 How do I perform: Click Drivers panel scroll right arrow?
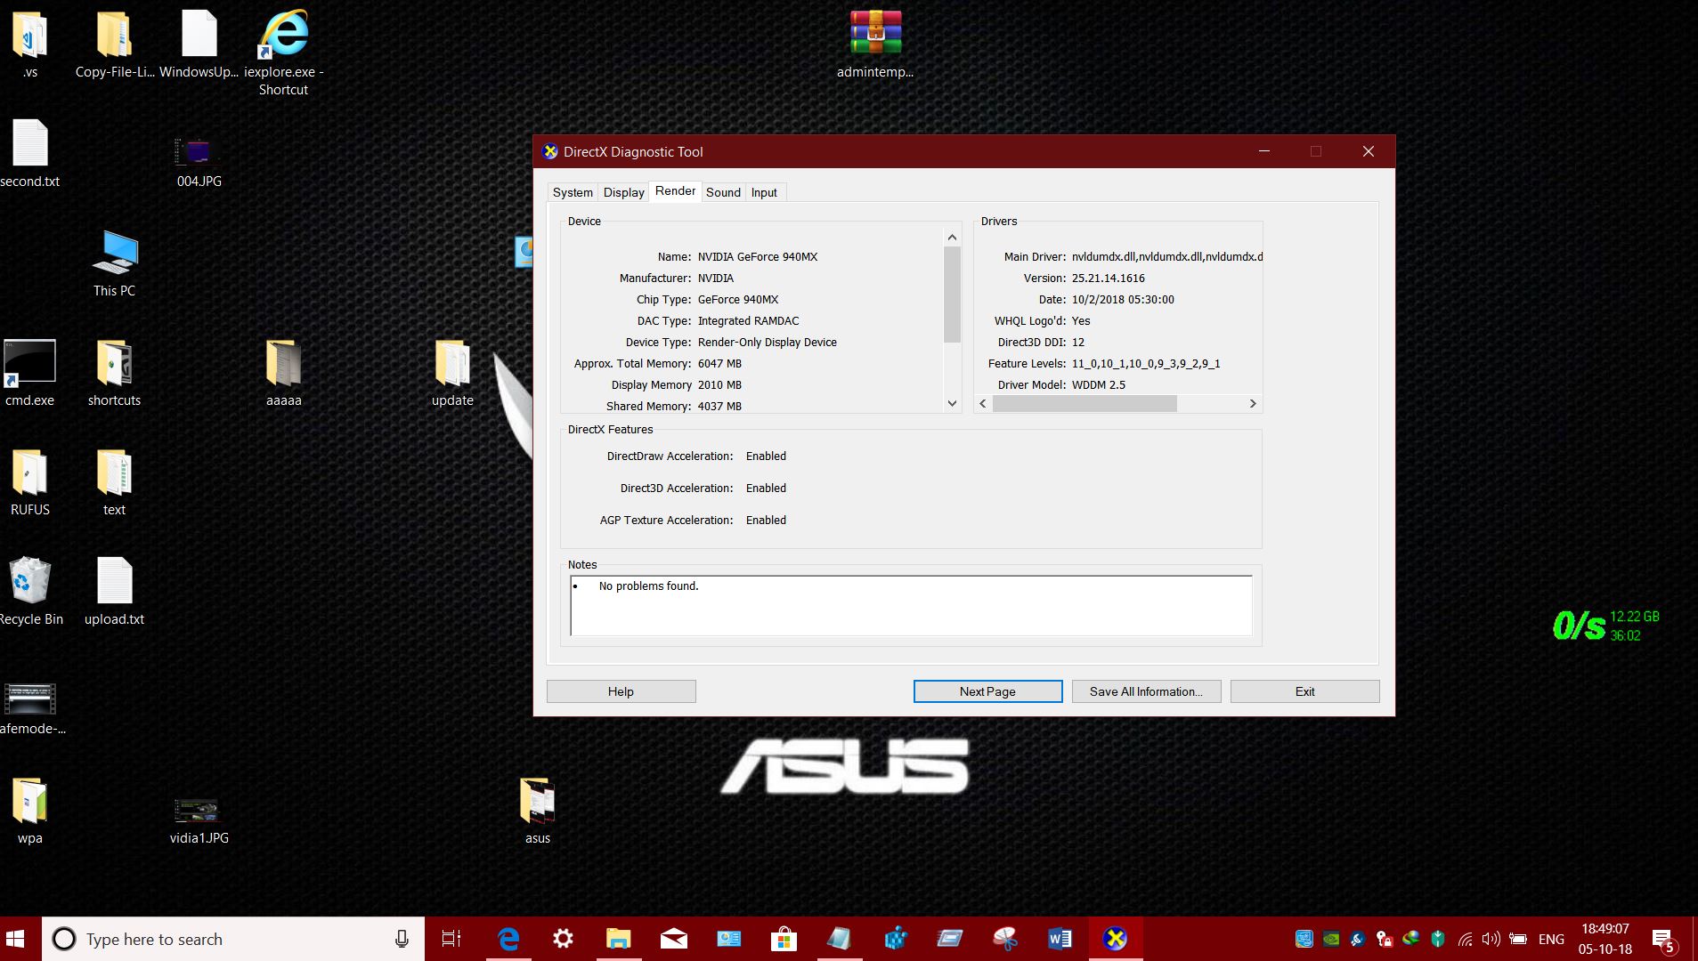click(x=1253, y=403)
